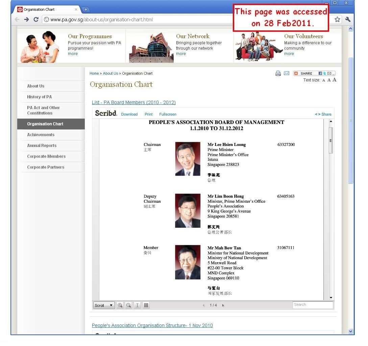
Task: Click the browser page scroll-down arrow
Action: [x=351, y=331]
